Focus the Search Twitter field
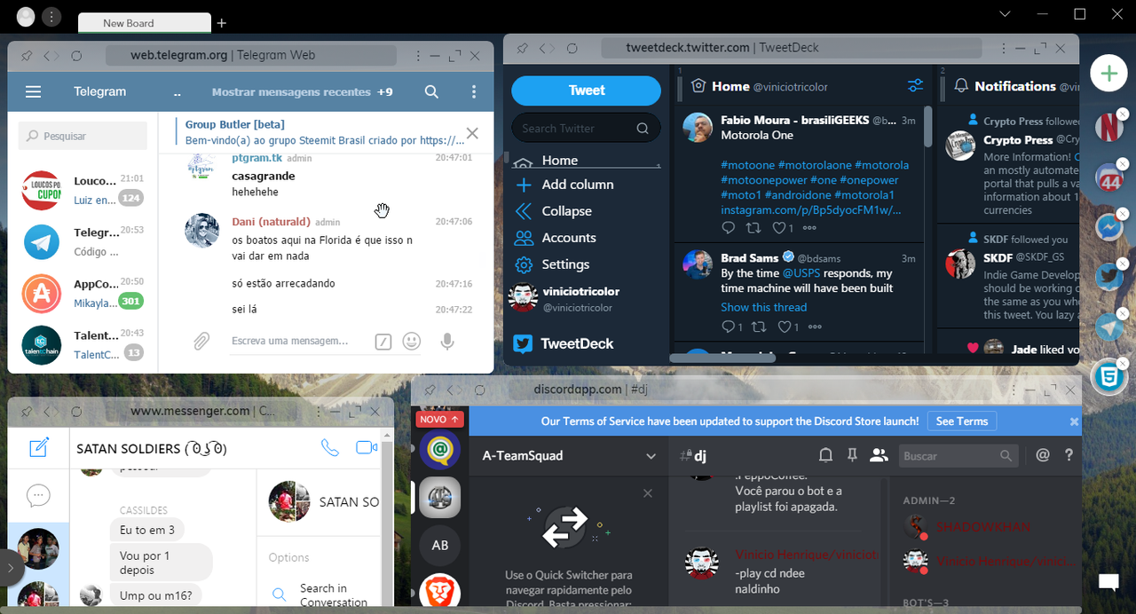This screenshot has height=614, width=1136. [586, 128]
